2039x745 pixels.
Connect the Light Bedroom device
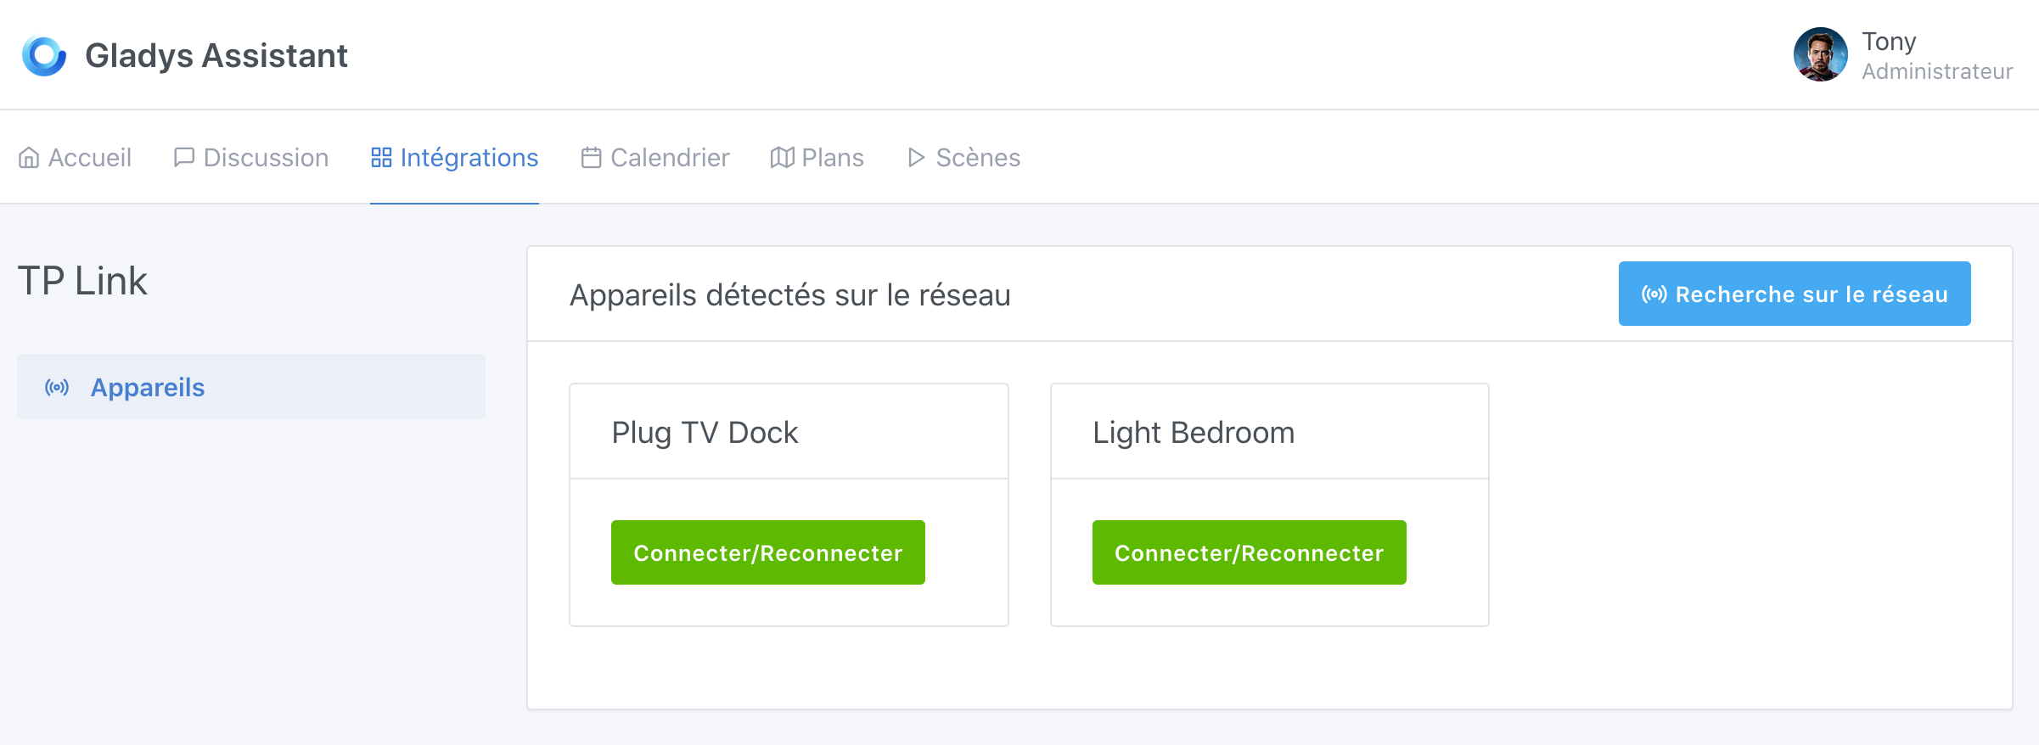click(x=1248, y=552)
